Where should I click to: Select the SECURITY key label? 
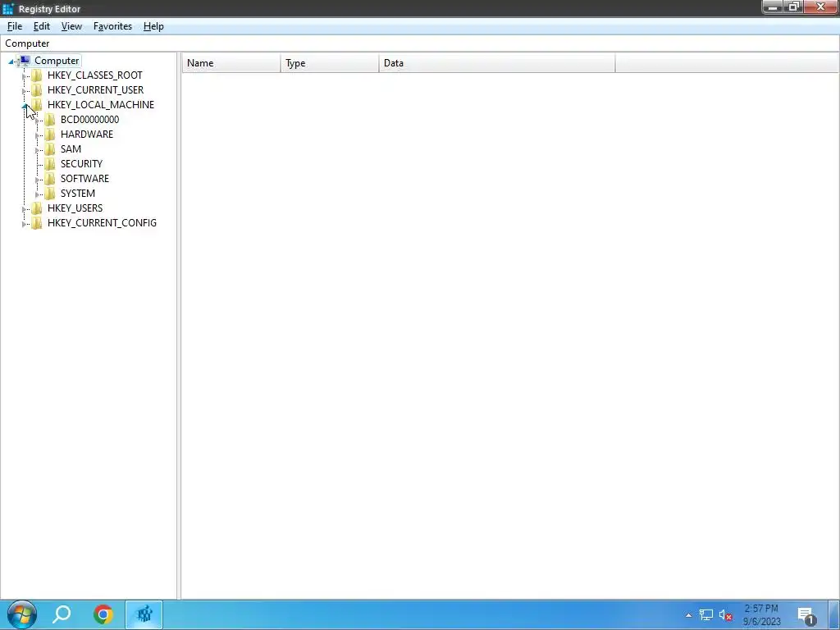[x=81, y=164]
